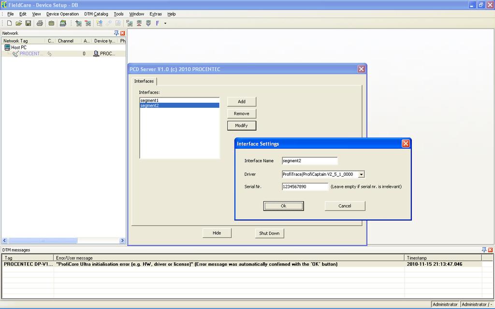Click the greyed-out connect toolbar icon
The height and width of the screenshot is (309, 495).
109,23
